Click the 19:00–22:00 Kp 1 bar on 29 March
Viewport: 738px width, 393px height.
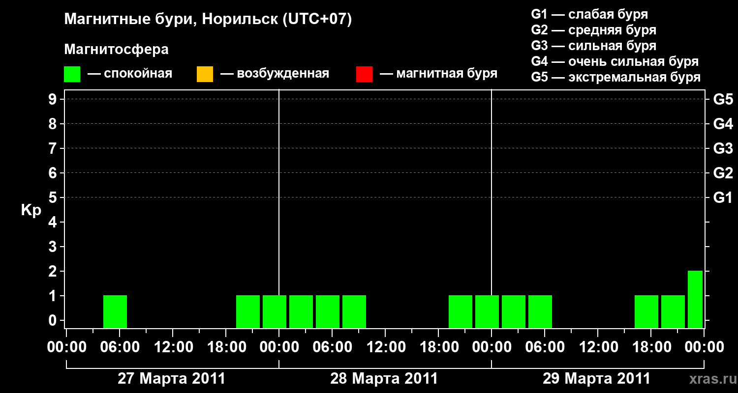click(x=673, y=311)
